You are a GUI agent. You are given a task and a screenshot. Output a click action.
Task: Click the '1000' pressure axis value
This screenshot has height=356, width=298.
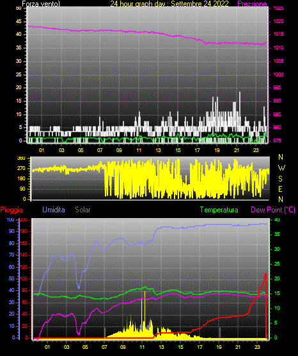(278, 74)
